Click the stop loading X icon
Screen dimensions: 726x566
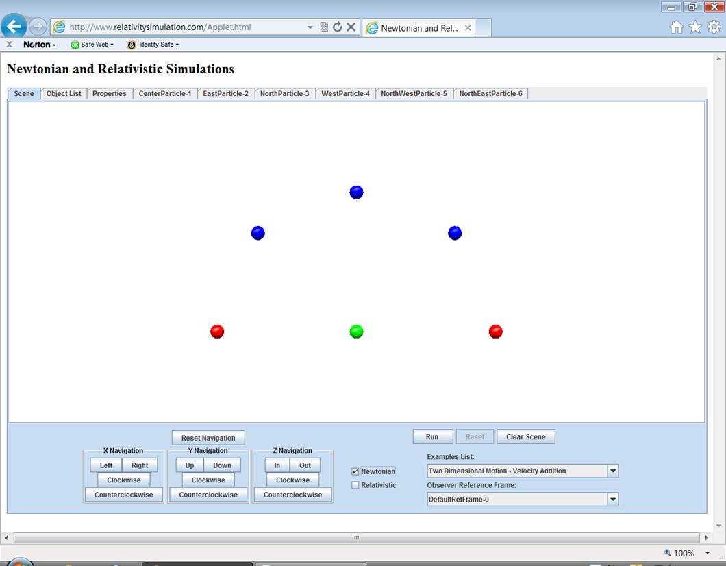(351, 27)
